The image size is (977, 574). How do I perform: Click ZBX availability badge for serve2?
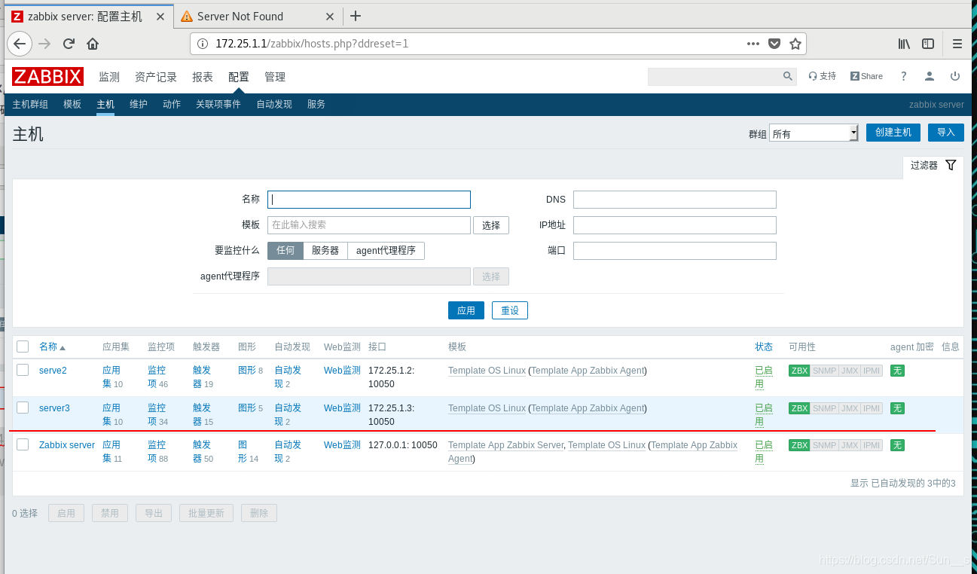coord(799,371)
